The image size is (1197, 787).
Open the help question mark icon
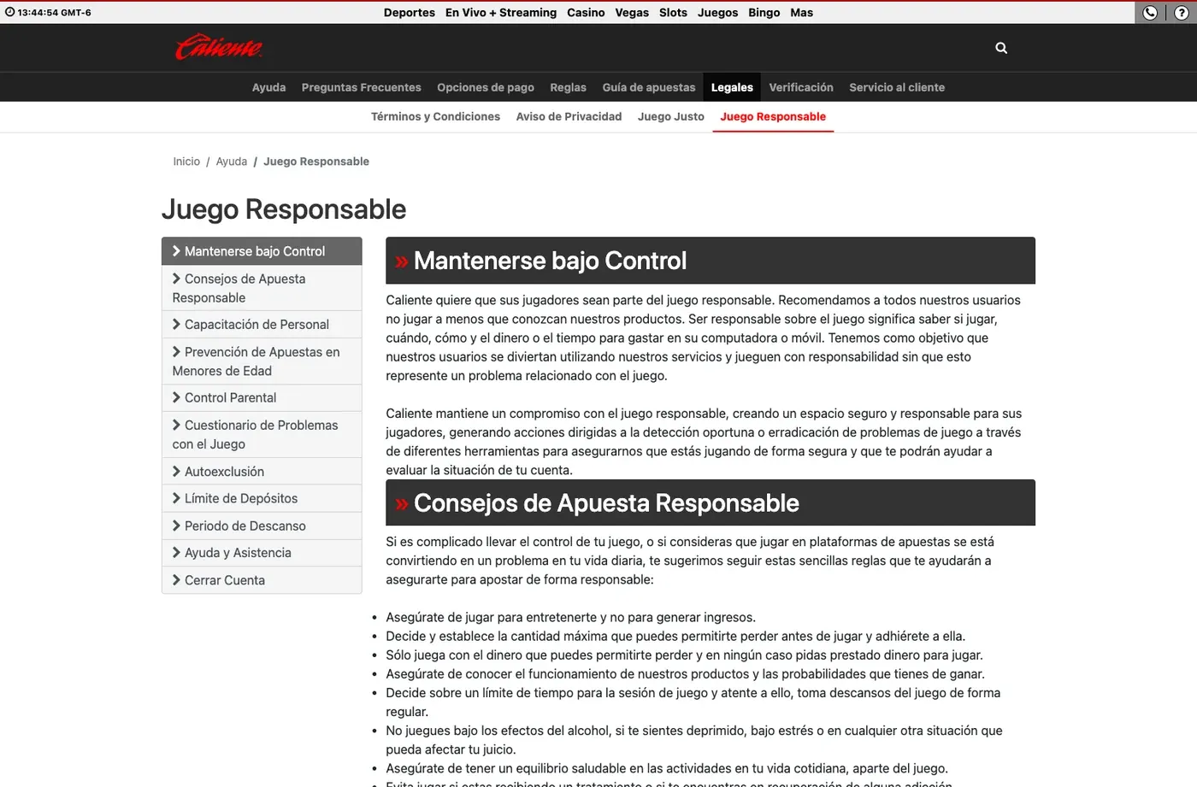(1182, 13)
